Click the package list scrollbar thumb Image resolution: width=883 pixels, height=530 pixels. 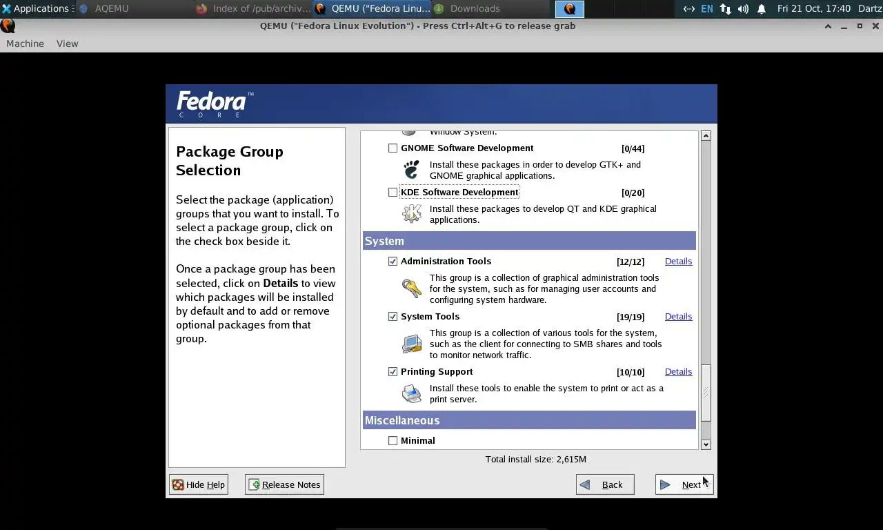706,393
